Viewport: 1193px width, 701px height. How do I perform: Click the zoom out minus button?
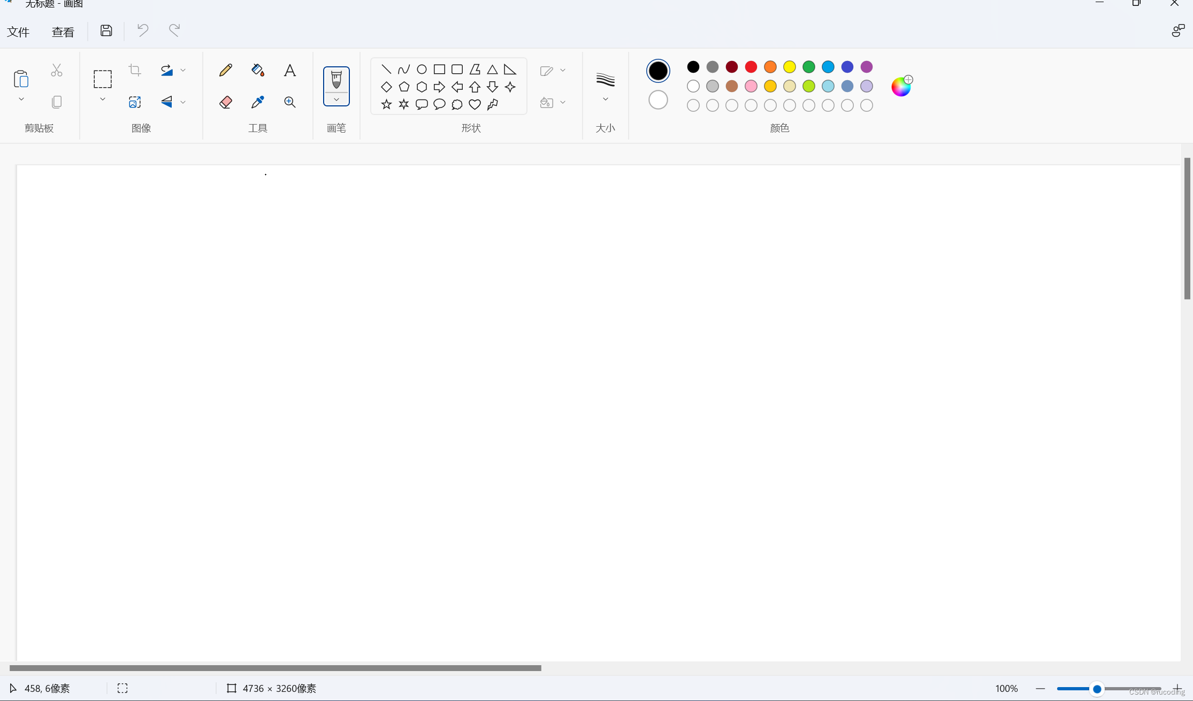click(1041, 689)
